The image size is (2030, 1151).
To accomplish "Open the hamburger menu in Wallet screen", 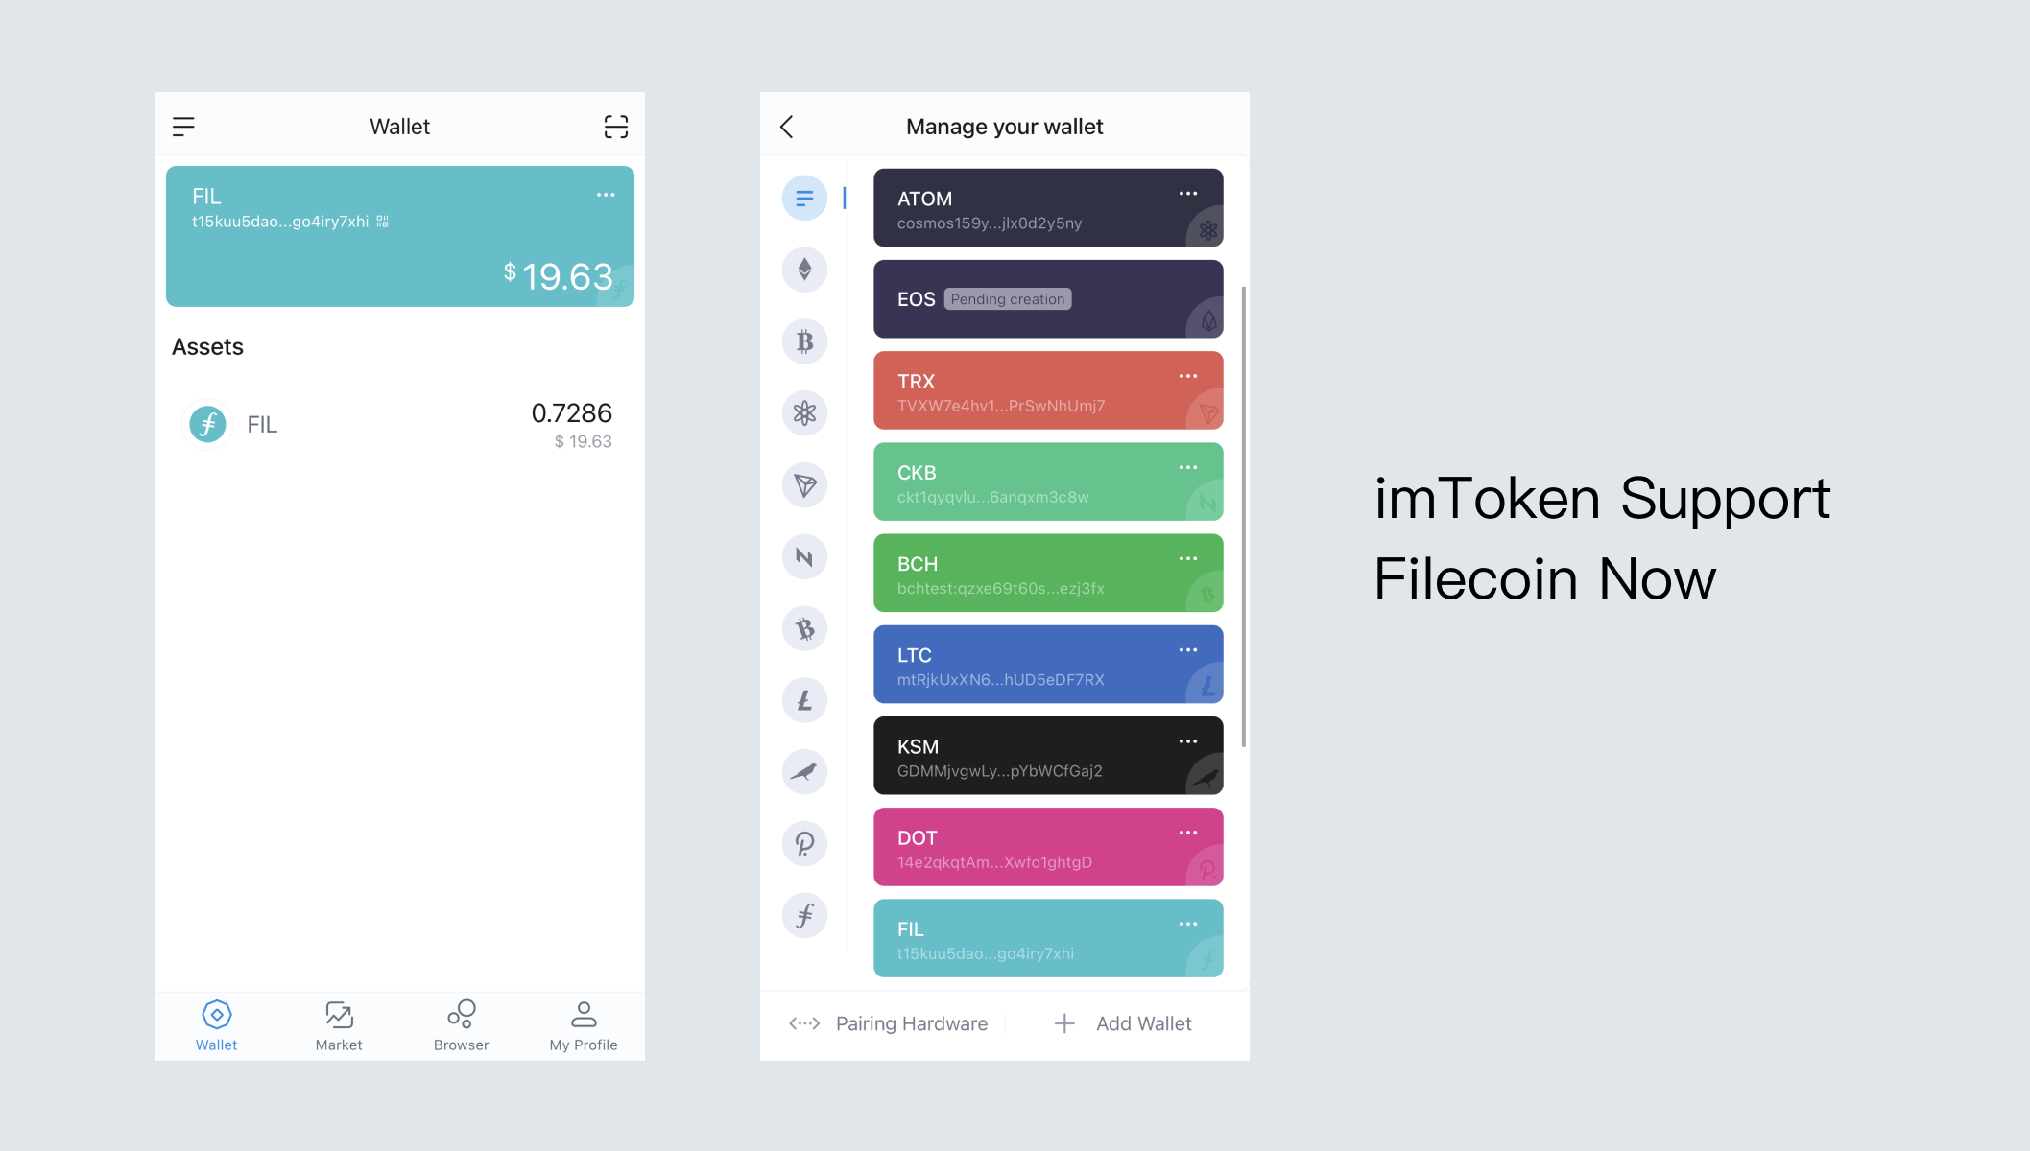I will [184, 126].
